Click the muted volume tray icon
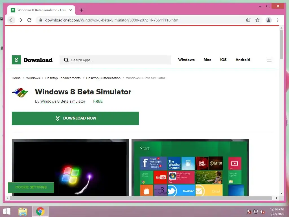Image resolution: width=289 pixels, height=217 pixels. pyautogui.click(x=262, y=212)
